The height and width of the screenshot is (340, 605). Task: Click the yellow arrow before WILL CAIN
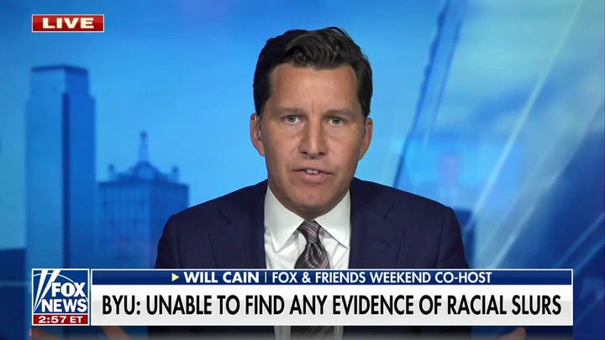pos(176,277)
